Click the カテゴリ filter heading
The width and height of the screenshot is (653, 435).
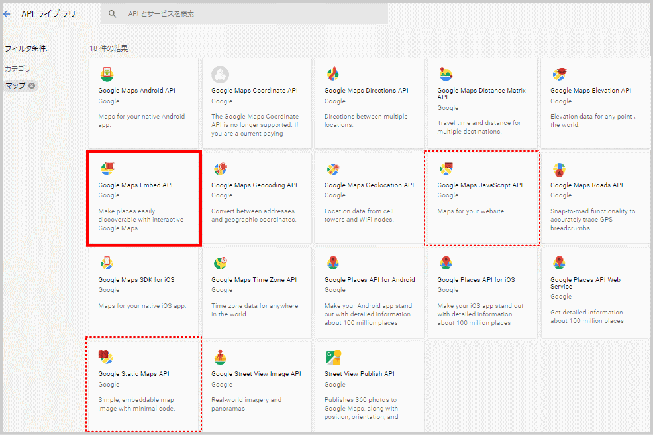point(18,68)
